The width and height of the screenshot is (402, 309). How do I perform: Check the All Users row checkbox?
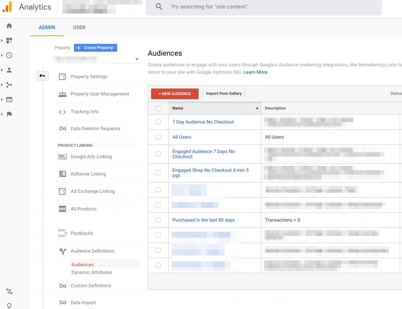coord(159,137)
